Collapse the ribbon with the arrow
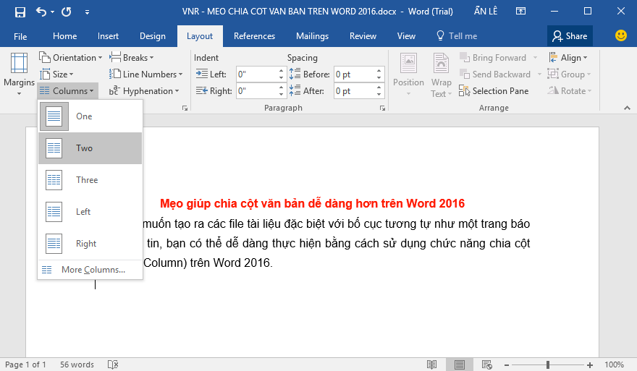 click(627, 108)
